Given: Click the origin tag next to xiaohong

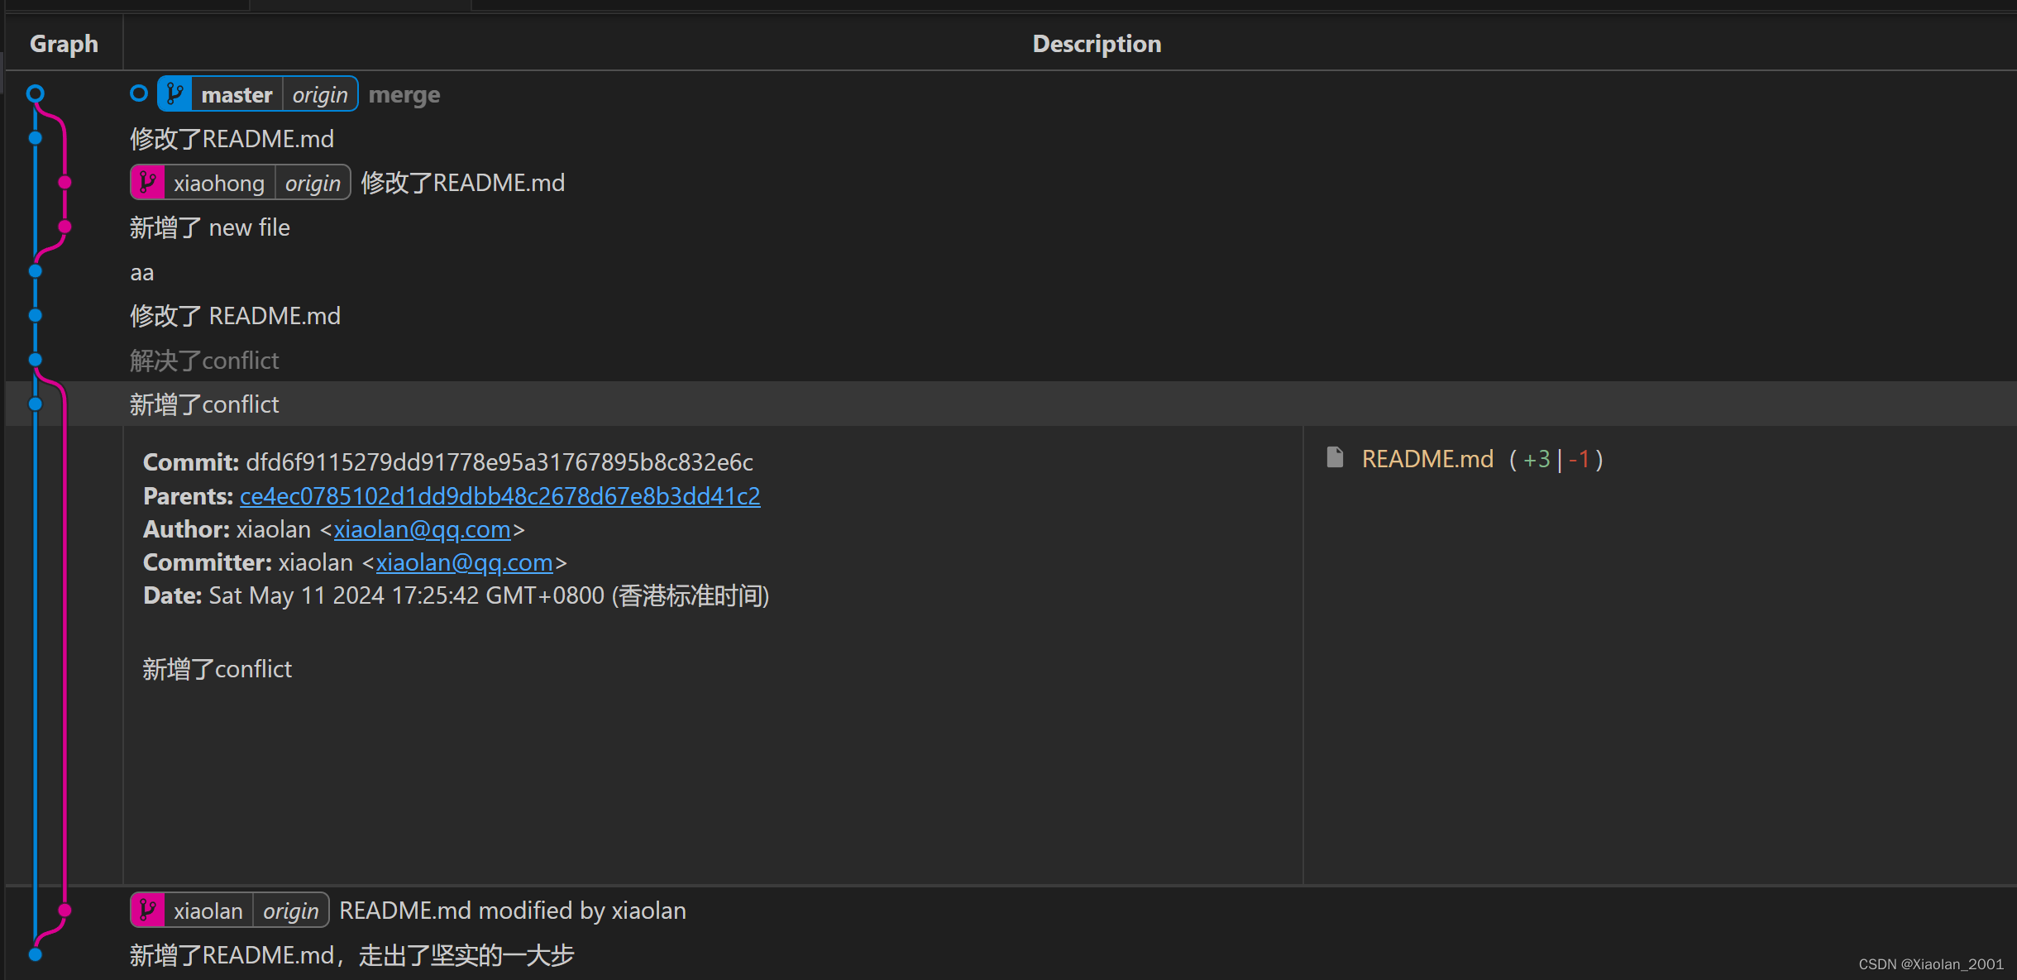Looking at the screenshot, I should click(313, 183).
